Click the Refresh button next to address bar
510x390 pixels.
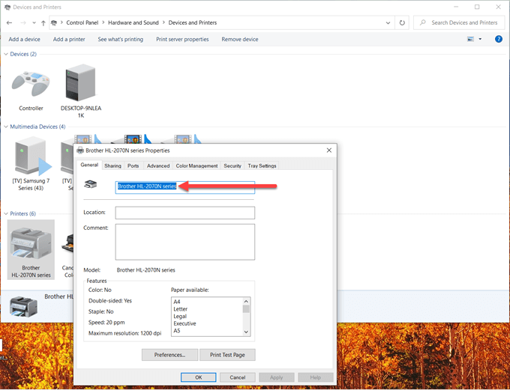403,22
